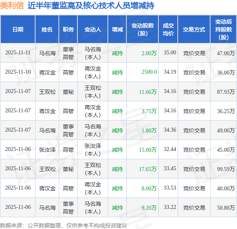
Task: Click 蒋汉金(本人) in the 8.00万 row
Action: [x=93, y=188]
